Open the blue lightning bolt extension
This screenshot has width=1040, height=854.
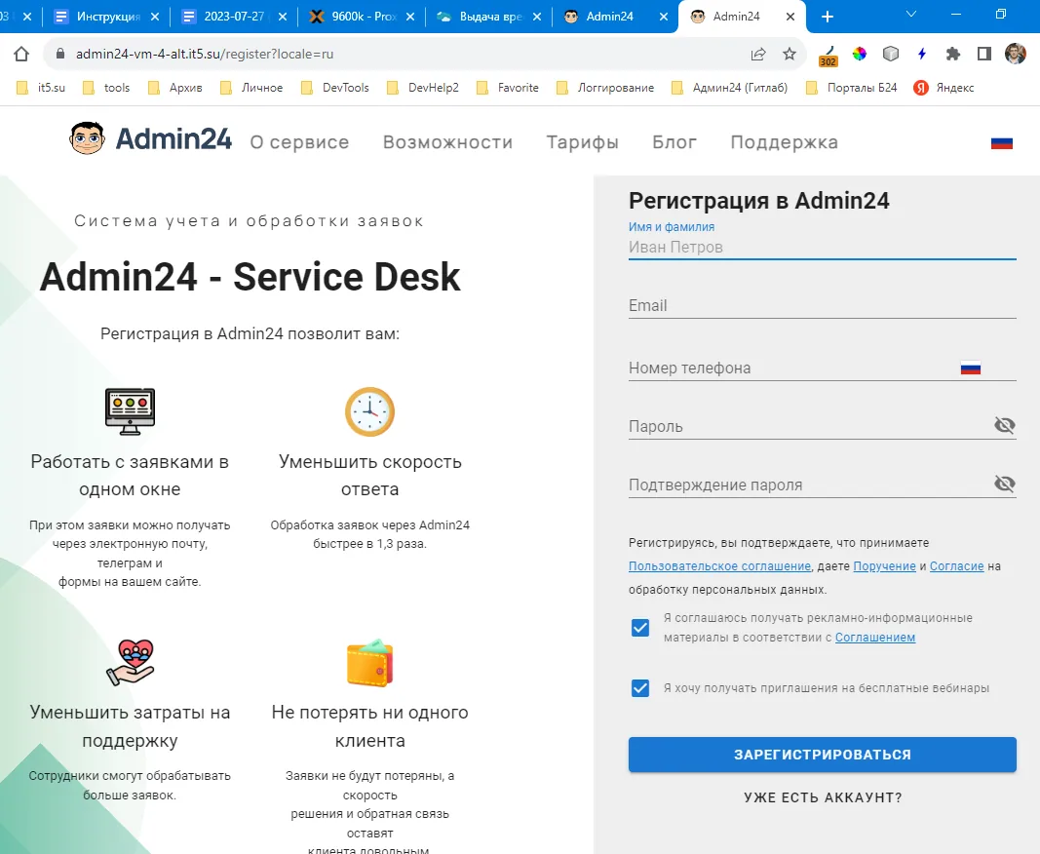click(x=922, y=54)
